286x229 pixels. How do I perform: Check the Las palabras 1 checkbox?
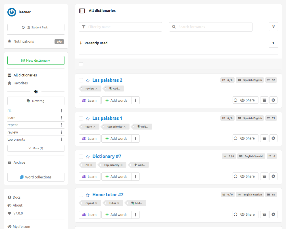[x=81, y=118]
